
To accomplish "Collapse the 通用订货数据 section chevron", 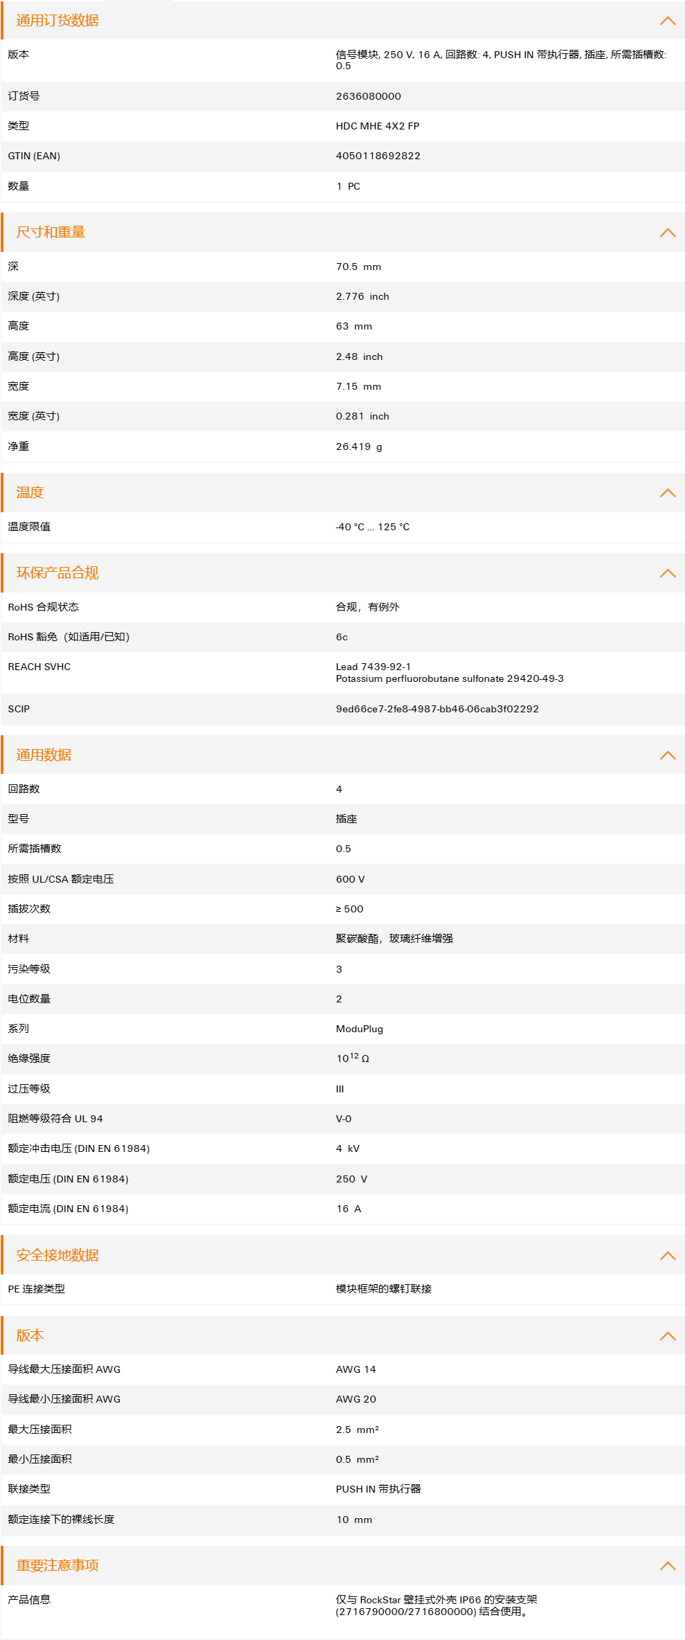I will [x=668, y=21].
